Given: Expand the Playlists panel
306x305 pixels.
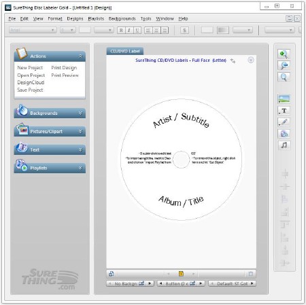Looking at the screenshot, I should (x=80, y=168).
